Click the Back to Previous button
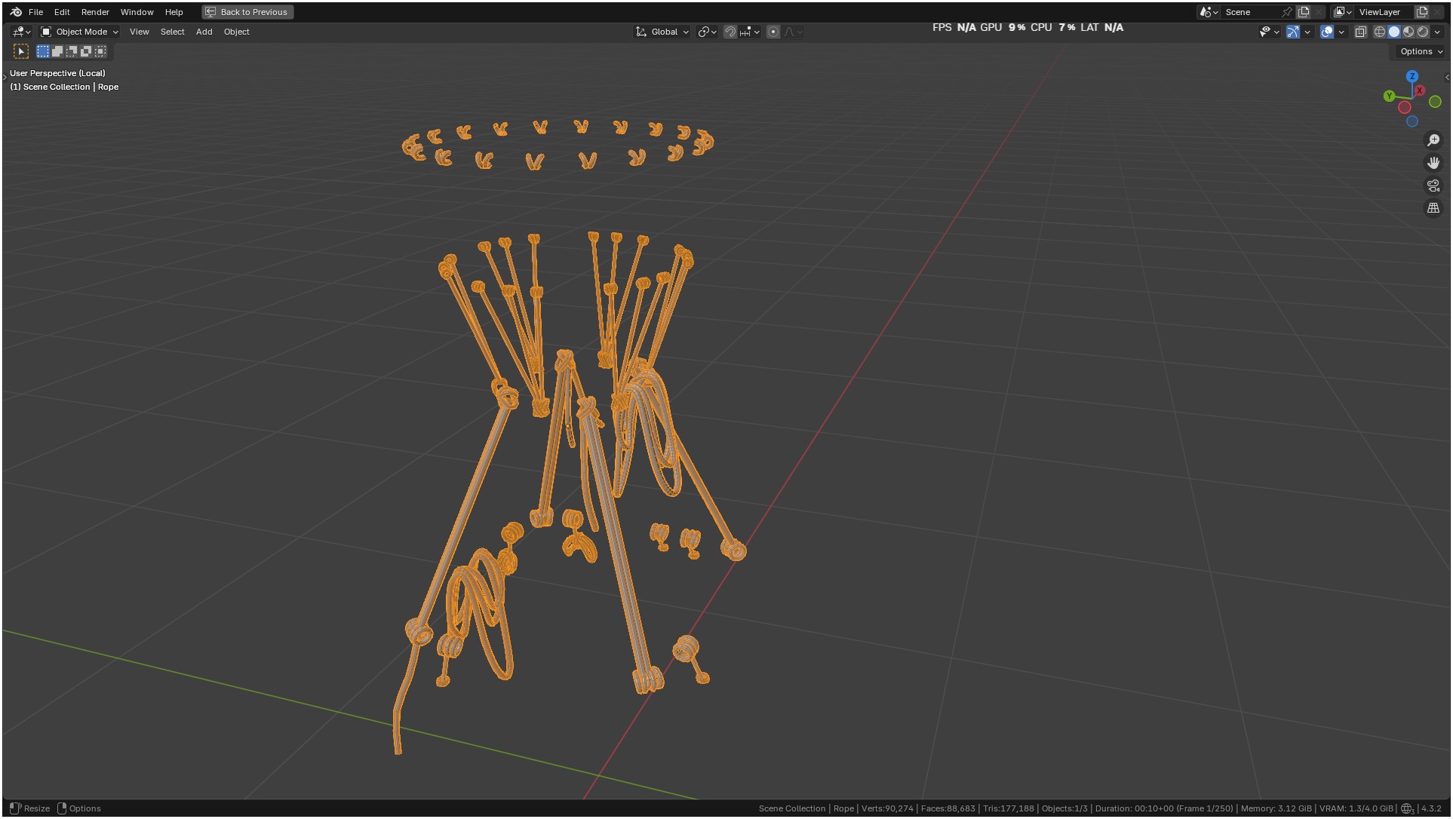The width and height of the screenshot is (1453, 819). (x=247, y=12)
